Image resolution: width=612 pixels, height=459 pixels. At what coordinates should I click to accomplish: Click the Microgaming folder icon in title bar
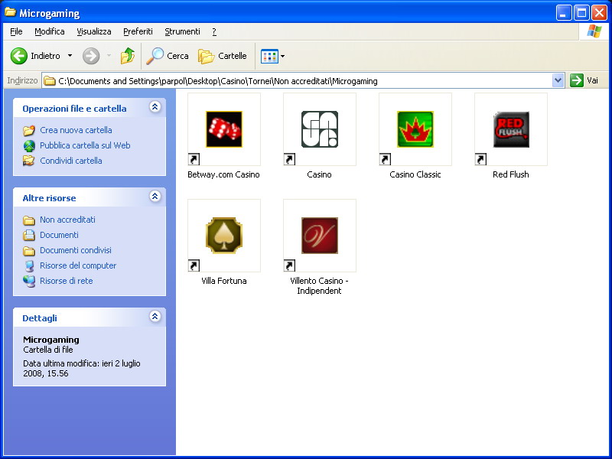pyautogui.click(x=10, y=12)
